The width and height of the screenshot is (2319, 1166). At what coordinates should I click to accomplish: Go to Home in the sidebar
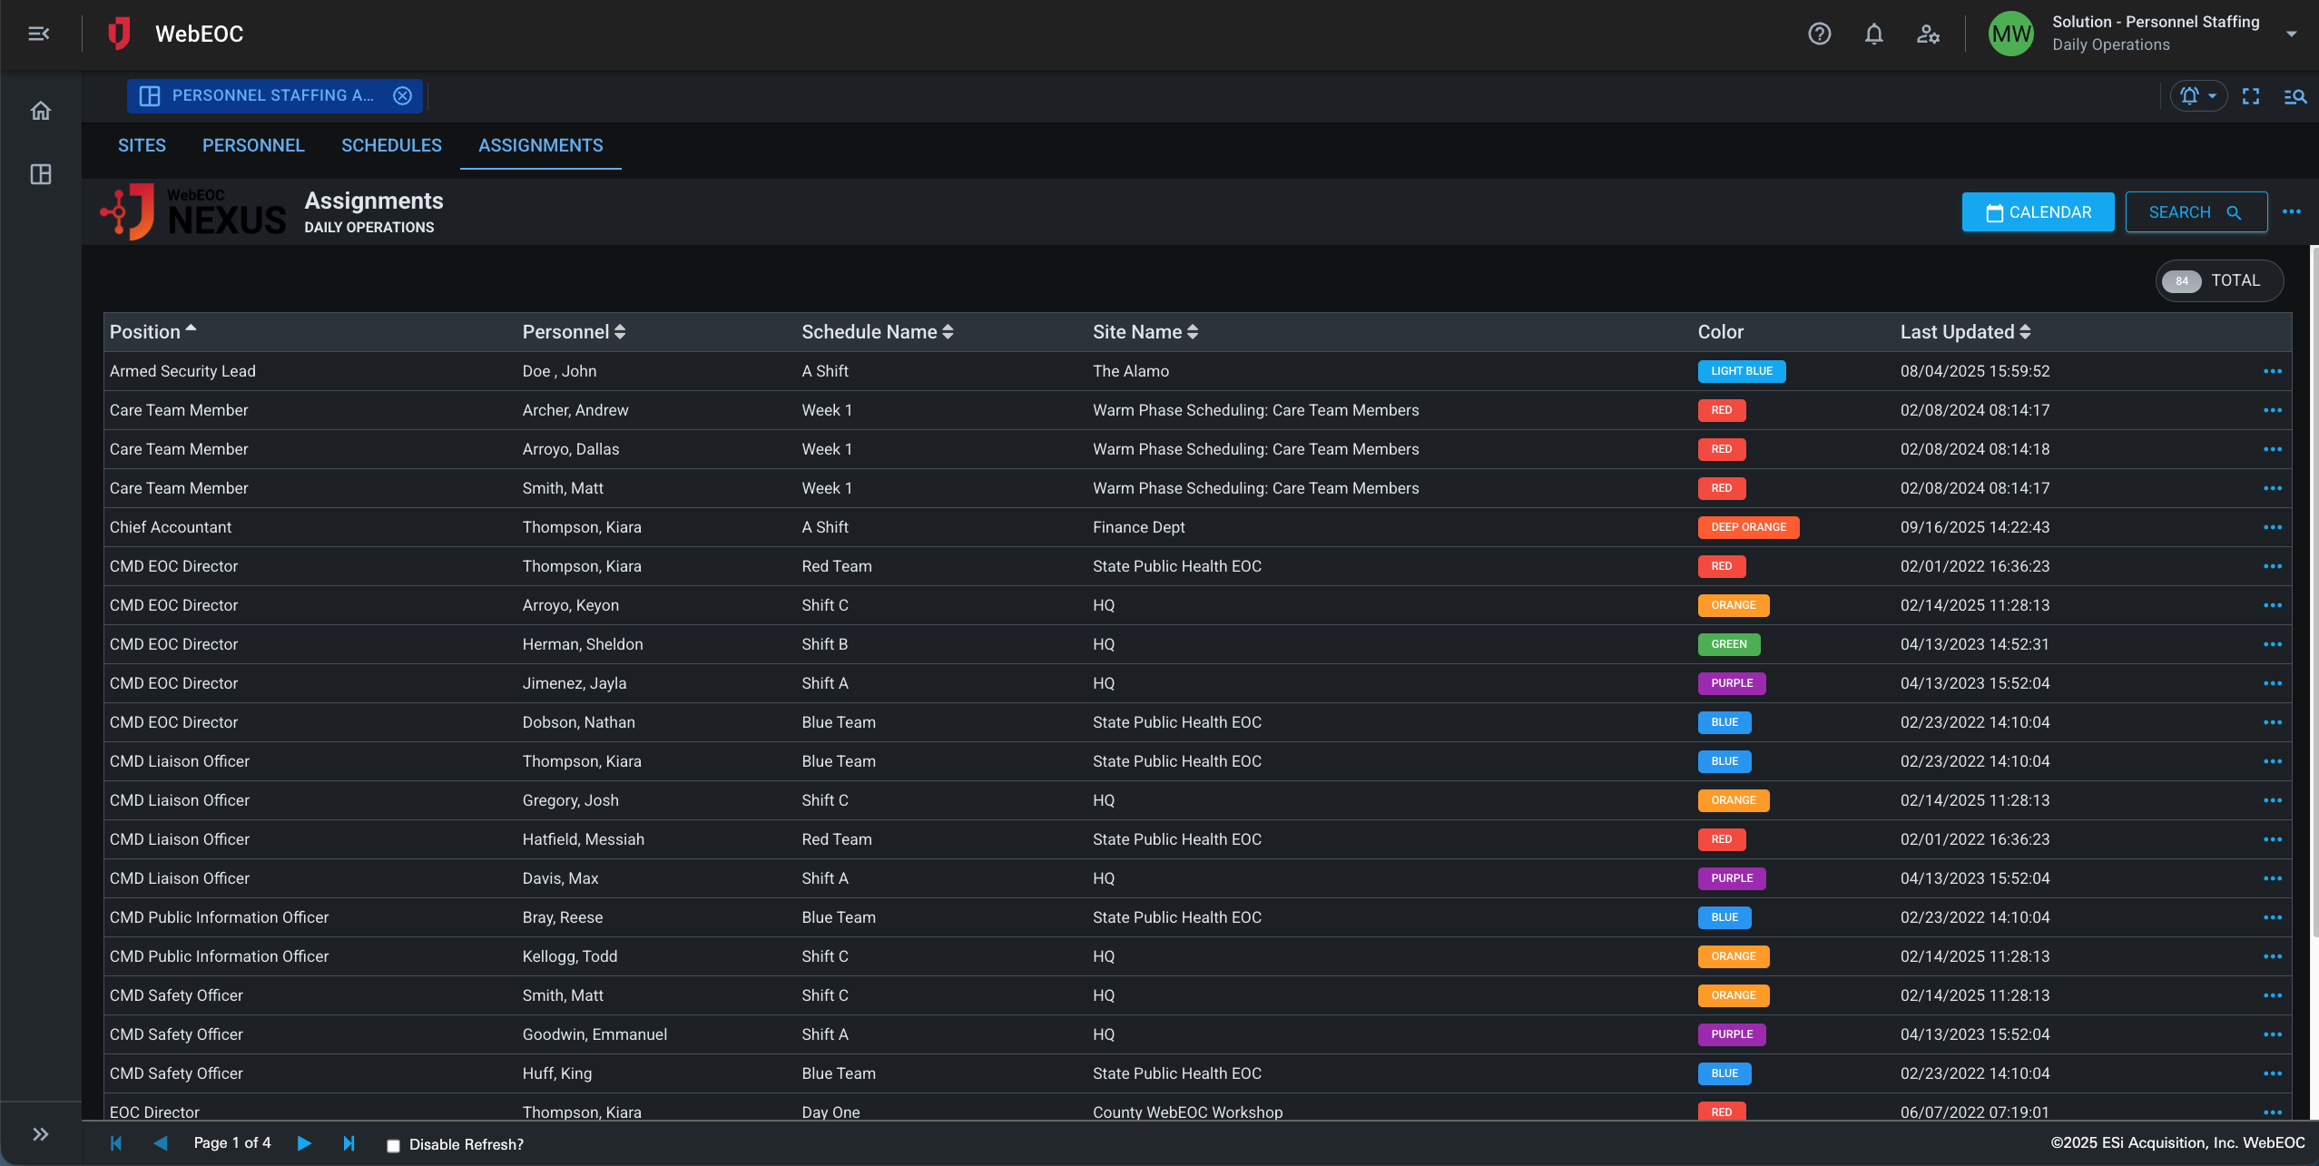tap(41, 111)
